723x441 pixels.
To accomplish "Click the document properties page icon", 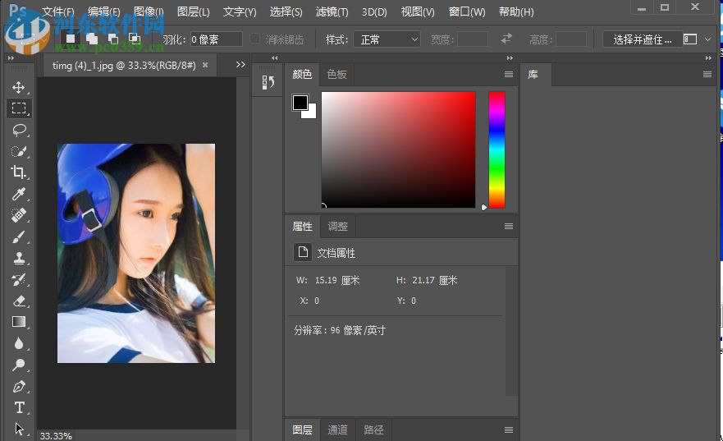I will 303,252.
